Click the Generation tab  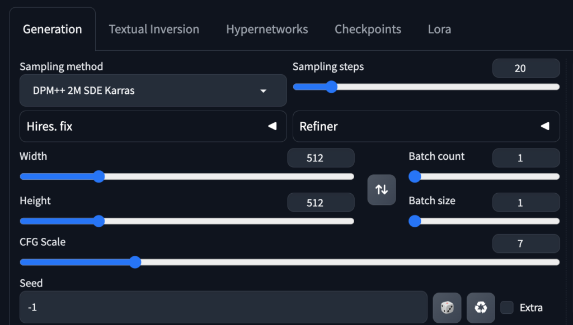click(52, 29)
